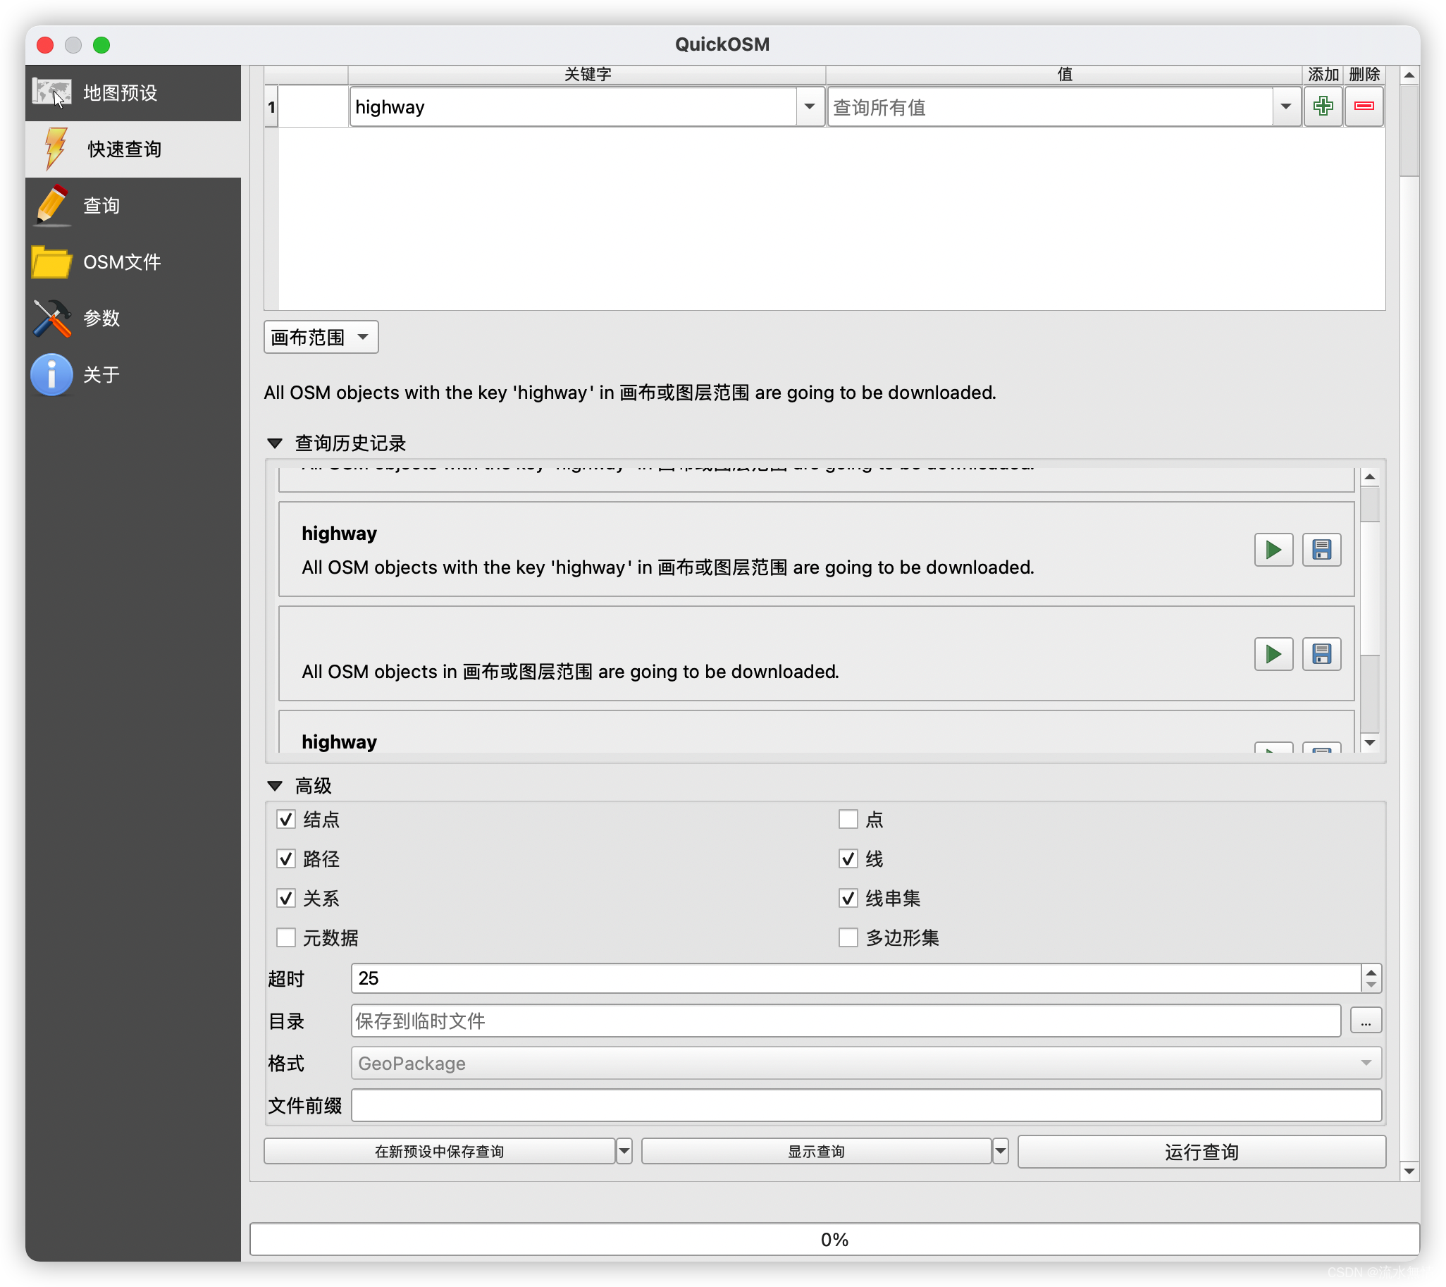This screenshot has height=1287, width=1446.
Task: Increase the 超时 timeout value
Action: (x=1371, y=973)
